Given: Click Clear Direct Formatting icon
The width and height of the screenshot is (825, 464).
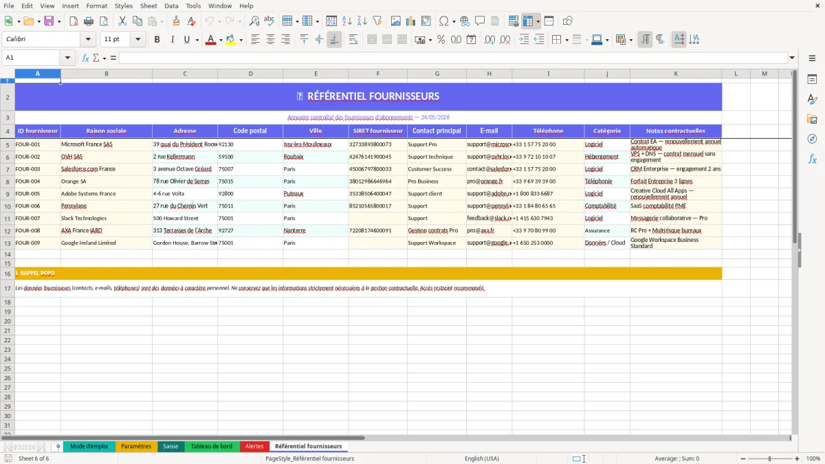Looking at the screenshot, I should pos(191,21).
